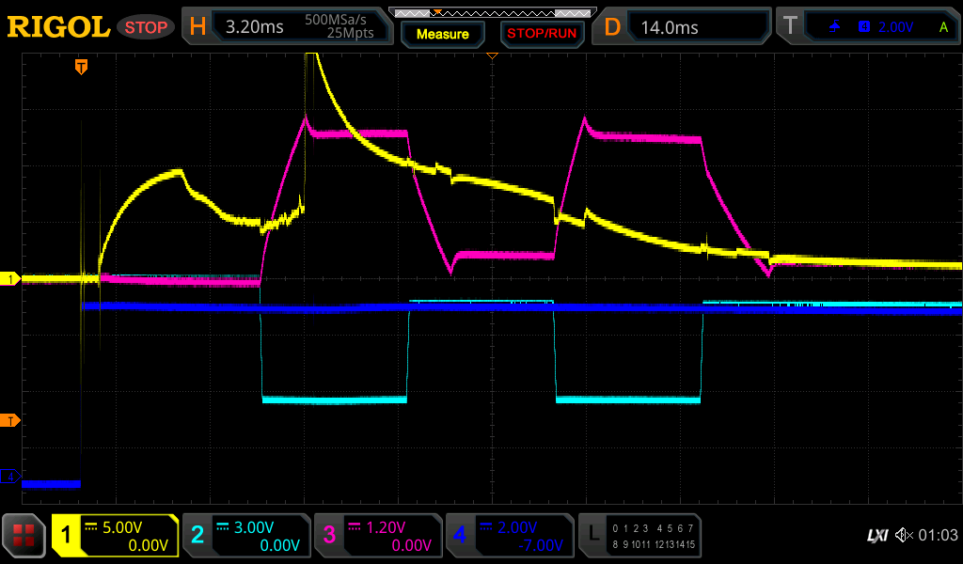The image size is (963, 564).
Task: Click the waveform memory position bar
Action: click(491, 12)
